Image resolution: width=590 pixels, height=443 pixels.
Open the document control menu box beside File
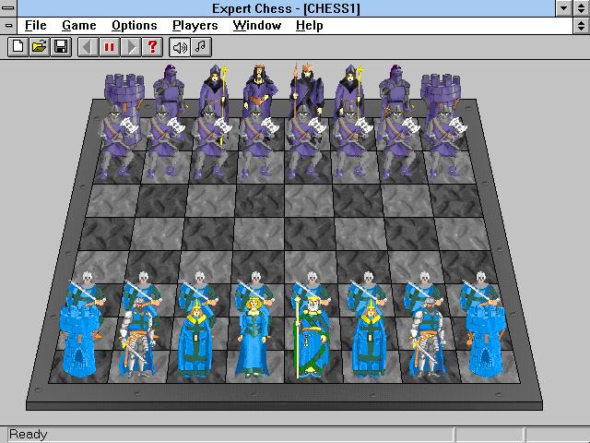(8, 26)
